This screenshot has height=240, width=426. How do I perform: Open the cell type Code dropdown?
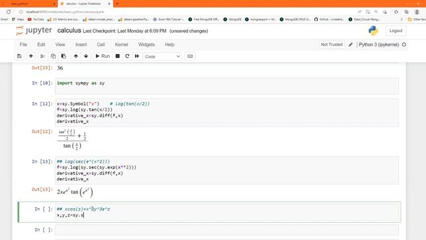tap(162, 56)
